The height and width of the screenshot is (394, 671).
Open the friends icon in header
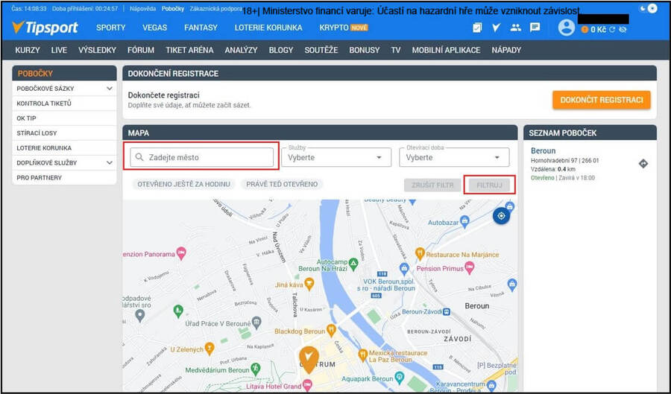tap(516, 28)
